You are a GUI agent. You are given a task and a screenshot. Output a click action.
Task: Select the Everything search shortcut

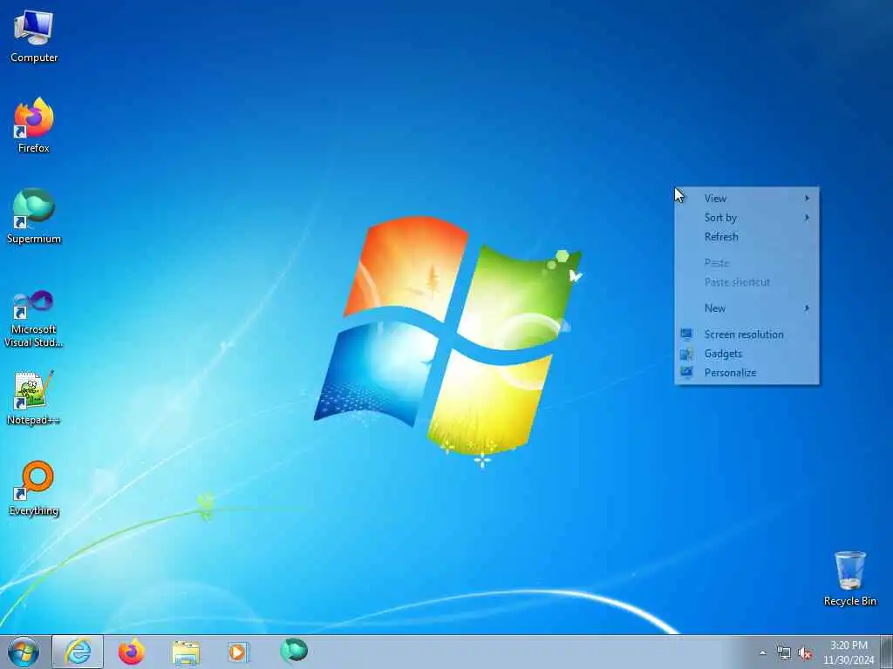click(x=34, y=489)
